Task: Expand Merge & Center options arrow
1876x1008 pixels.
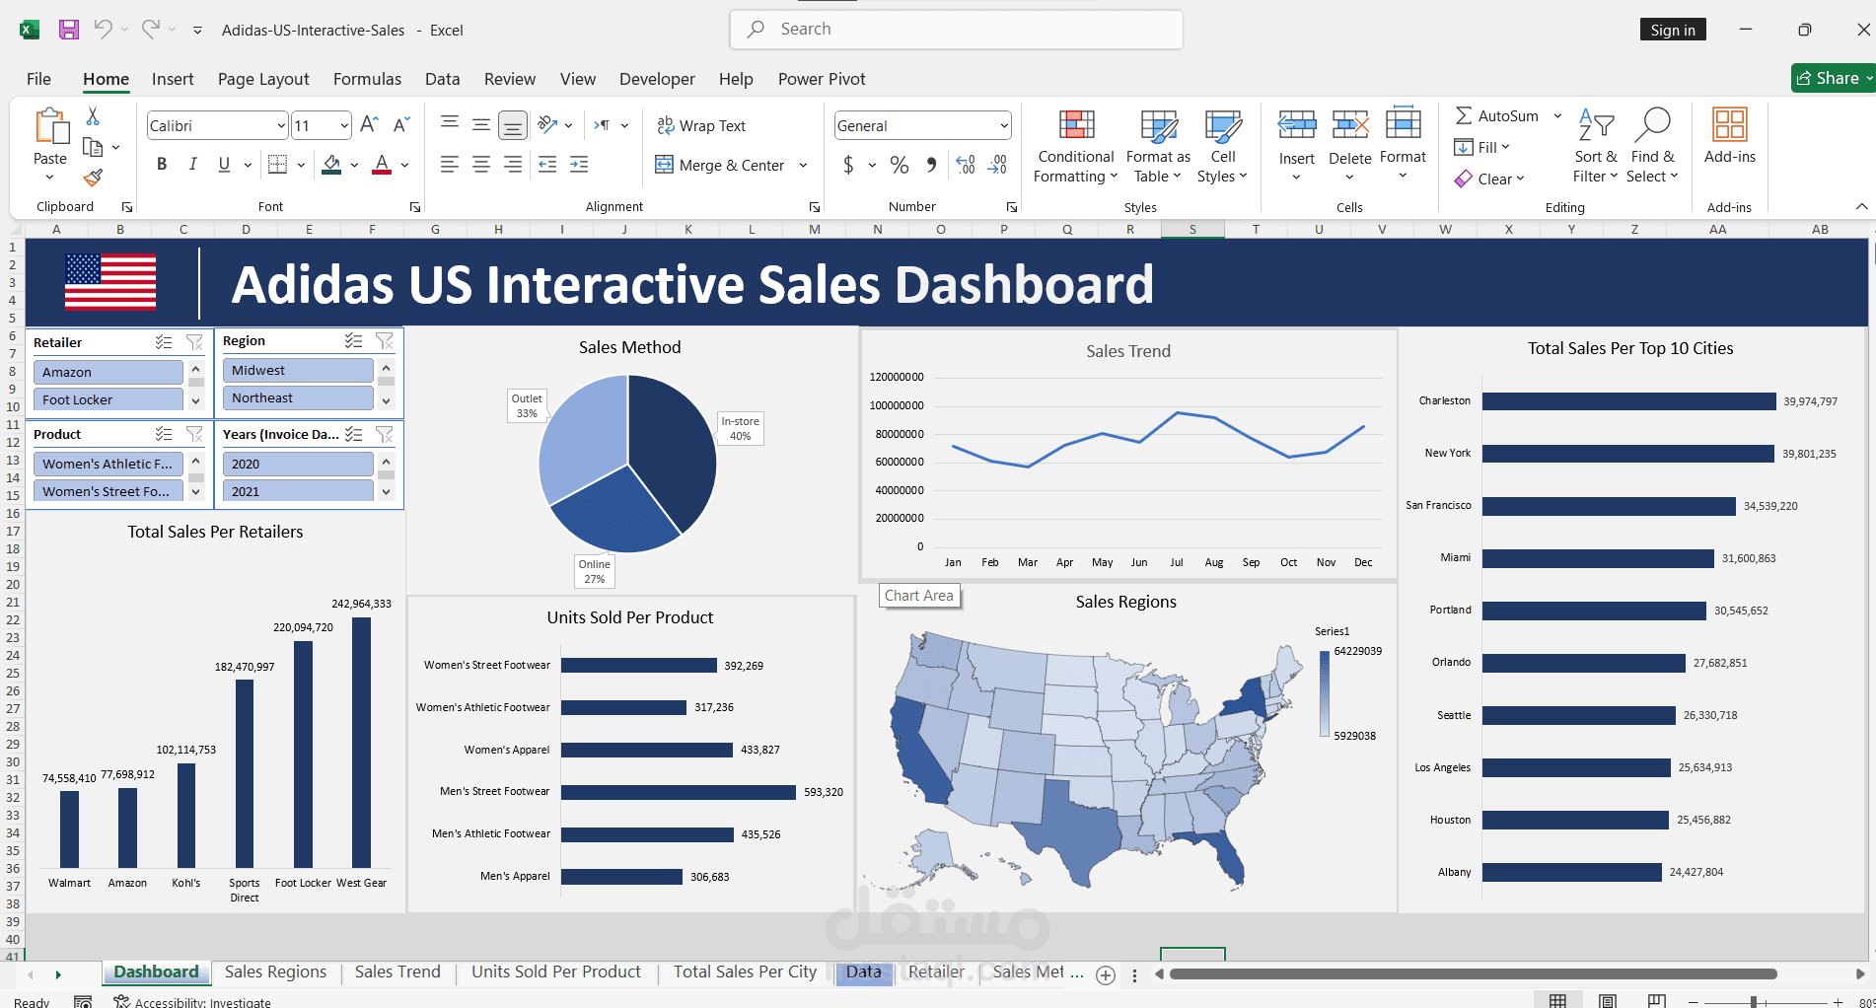Action: [x=804, y=165]
